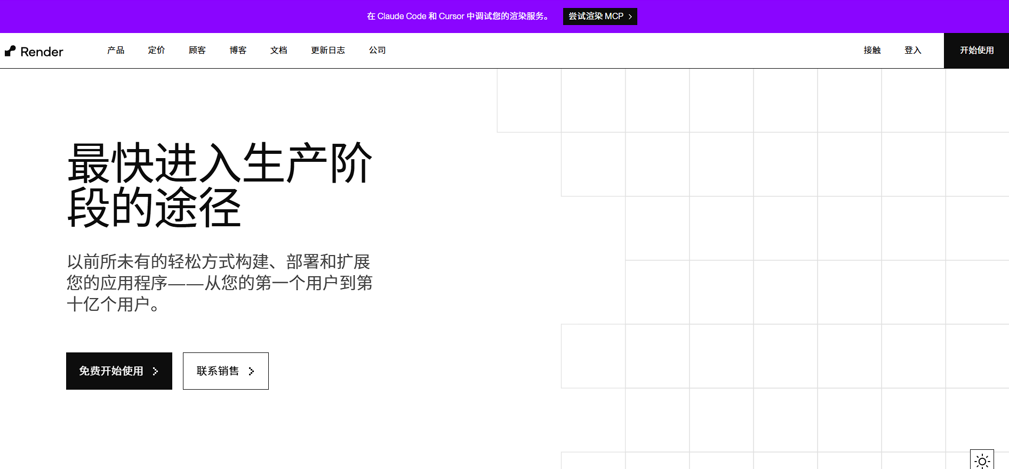This screenshot has height=469, width=1009.
Task: Go to the 顾客 section
Action: (197, 51)
